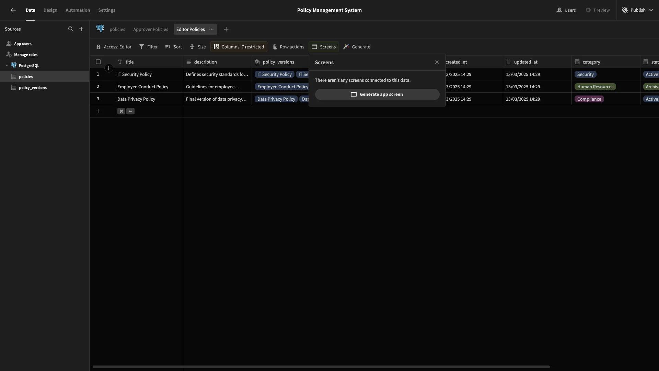This screenshot has height=371, width=659.
Task: Open Manage roles in sidebar
Action: (x=45, y=55)
